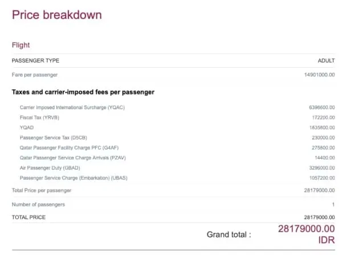Select Qatar Passenger Facility Charge PFC (G4AF)
Screen dimensions: 342x255
point(66,147)
